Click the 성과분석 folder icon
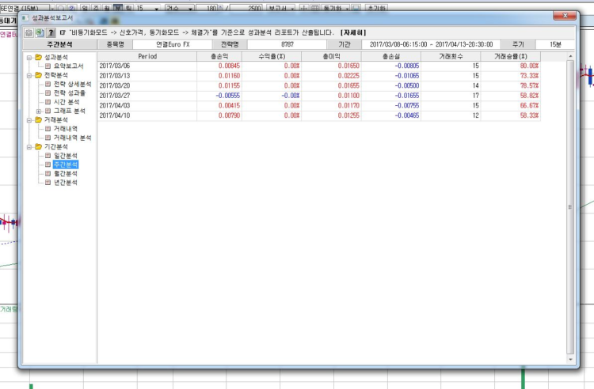This screenshot has height=389, width=594. pos(37,57)
